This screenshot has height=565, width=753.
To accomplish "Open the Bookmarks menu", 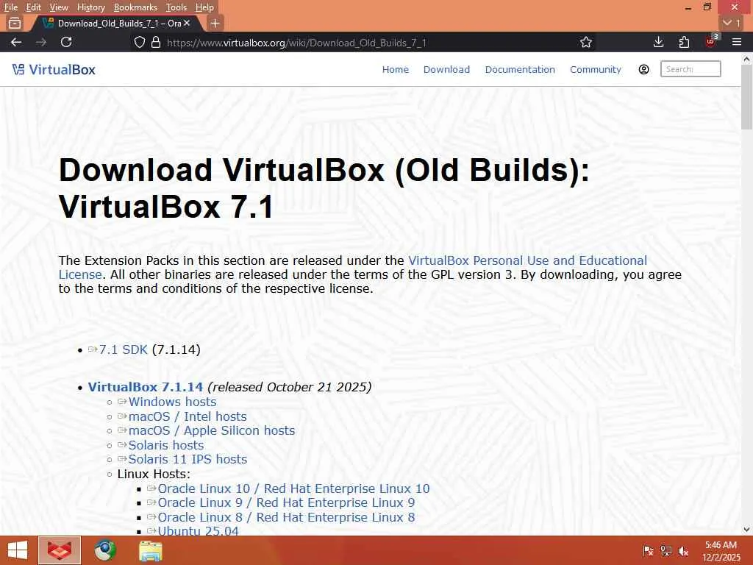I will click(x=135, y=7).
